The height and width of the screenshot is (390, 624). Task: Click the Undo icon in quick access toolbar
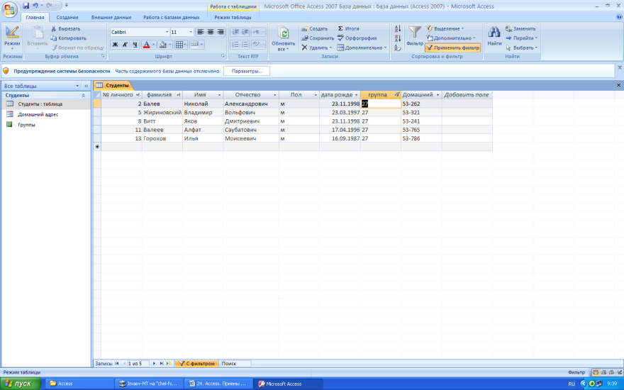(x=35, y=6)
